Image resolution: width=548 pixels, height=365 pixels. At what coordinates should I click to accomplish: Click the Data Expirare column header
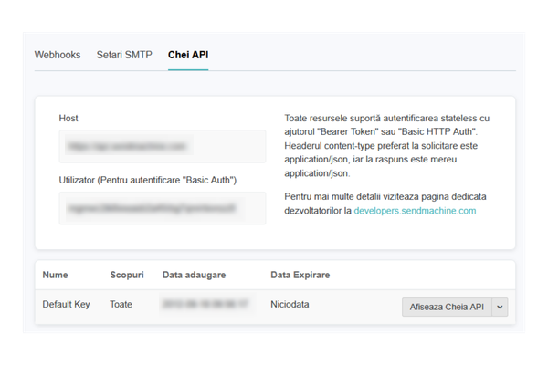click(x=300, y=275)
